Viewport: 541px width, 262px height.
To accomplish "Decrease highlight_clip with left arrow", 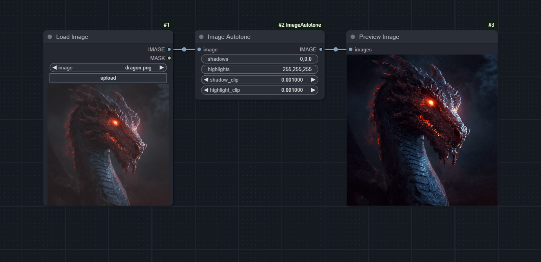I will tap(206, 90).
